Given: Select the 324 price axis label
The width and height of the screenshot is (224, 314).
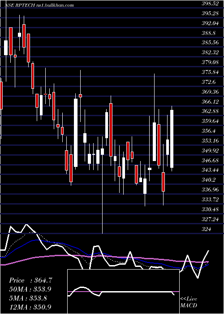Looking at the screenshot, I should tap(207, 229).
